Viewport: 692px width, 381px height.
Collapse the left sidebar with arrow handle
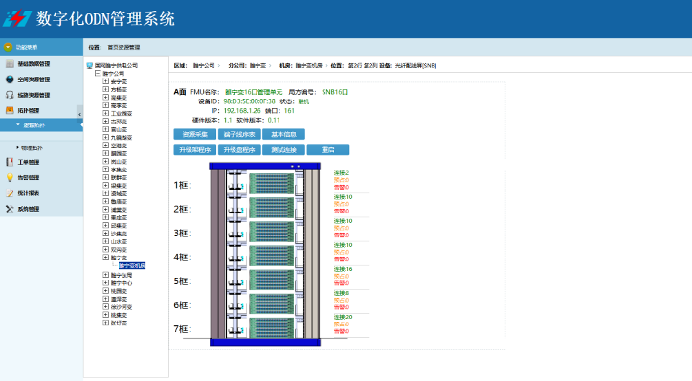point(79,113)
